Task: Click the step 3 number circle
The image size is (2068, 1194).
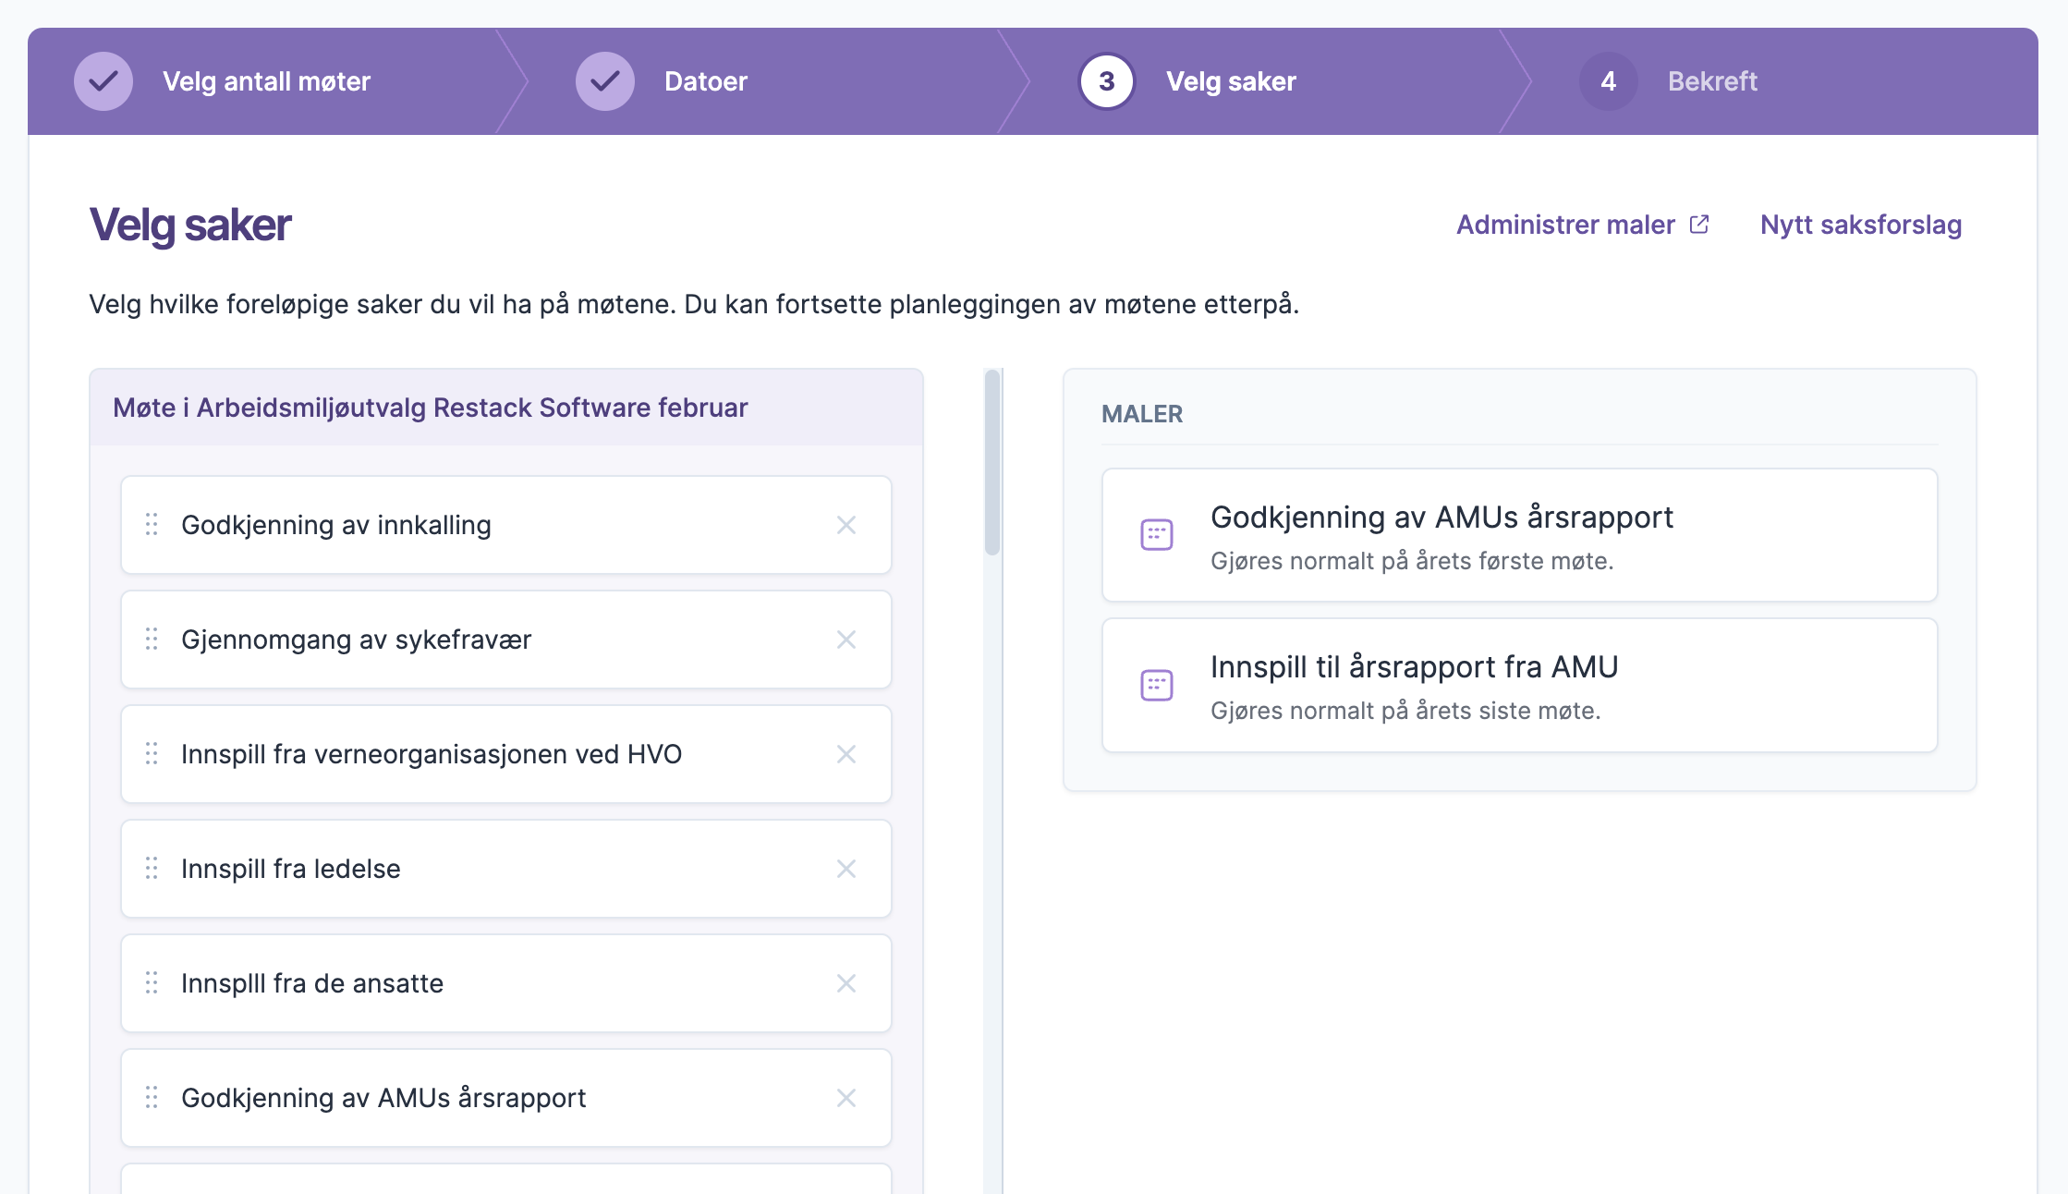Action: point(1107,81)
